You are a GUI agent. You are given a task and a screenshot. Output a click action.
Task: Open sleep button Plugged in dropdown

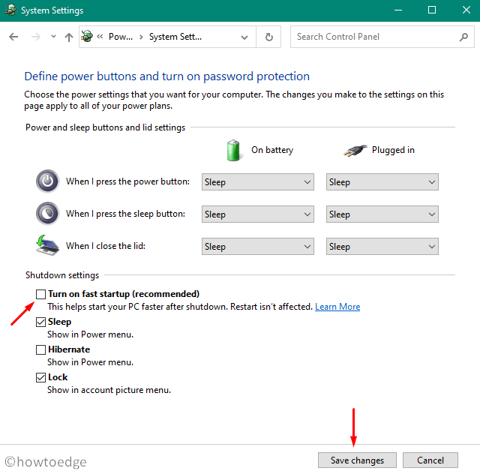point(382,214)
